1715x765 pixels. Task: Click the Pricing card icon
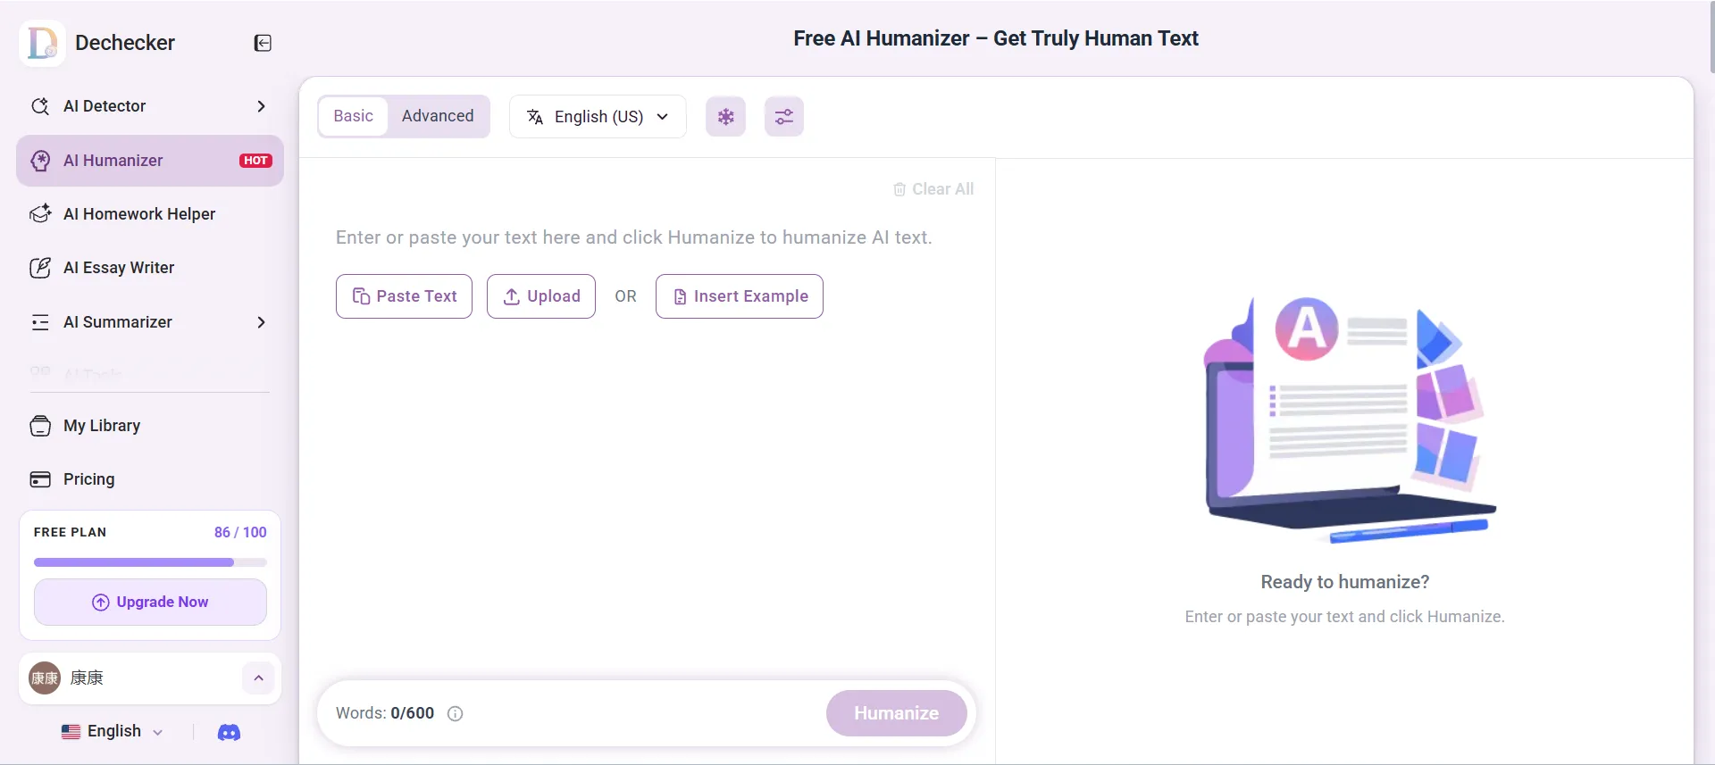coord(40,479)
